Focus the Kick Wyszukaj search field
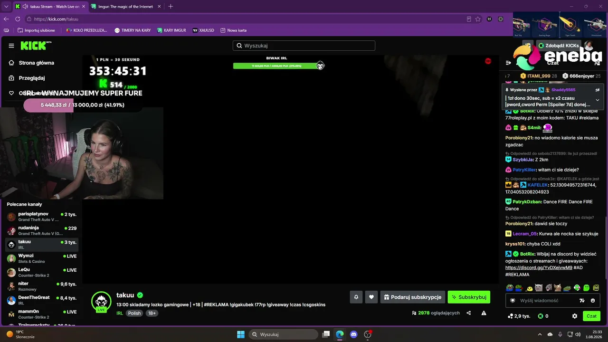This screenshot has height=342, width=608. pos(304,46)
